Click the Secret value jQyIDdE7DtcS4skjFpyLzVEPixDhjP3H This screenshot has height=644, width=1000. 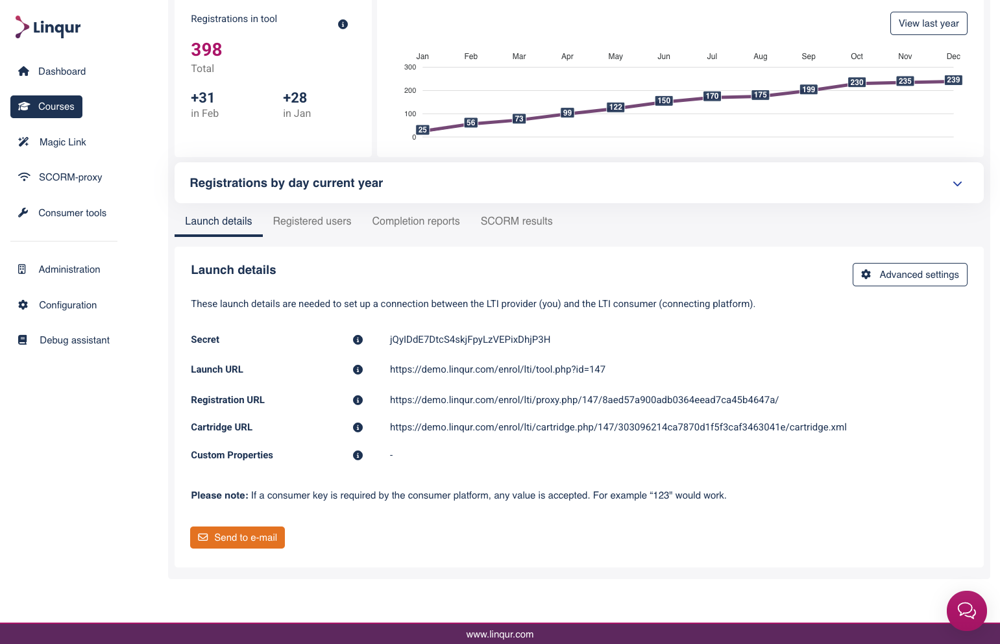(x=470, y=340)
